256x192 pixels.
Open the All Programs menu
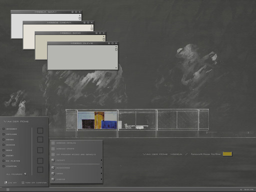16,174
